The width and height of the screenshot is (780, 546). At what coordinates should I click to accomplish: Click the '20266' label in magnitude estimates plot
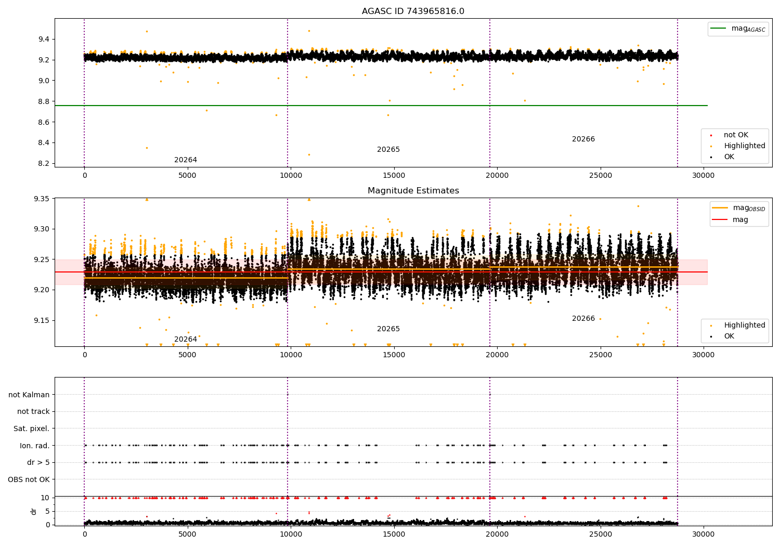[583, 319]
